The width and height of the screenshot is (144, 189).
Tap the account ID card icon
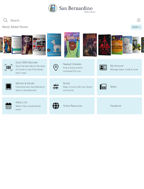(103, 68)
